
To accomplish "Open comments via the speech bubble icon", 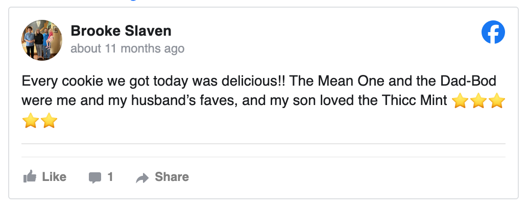I will (95, 177).
